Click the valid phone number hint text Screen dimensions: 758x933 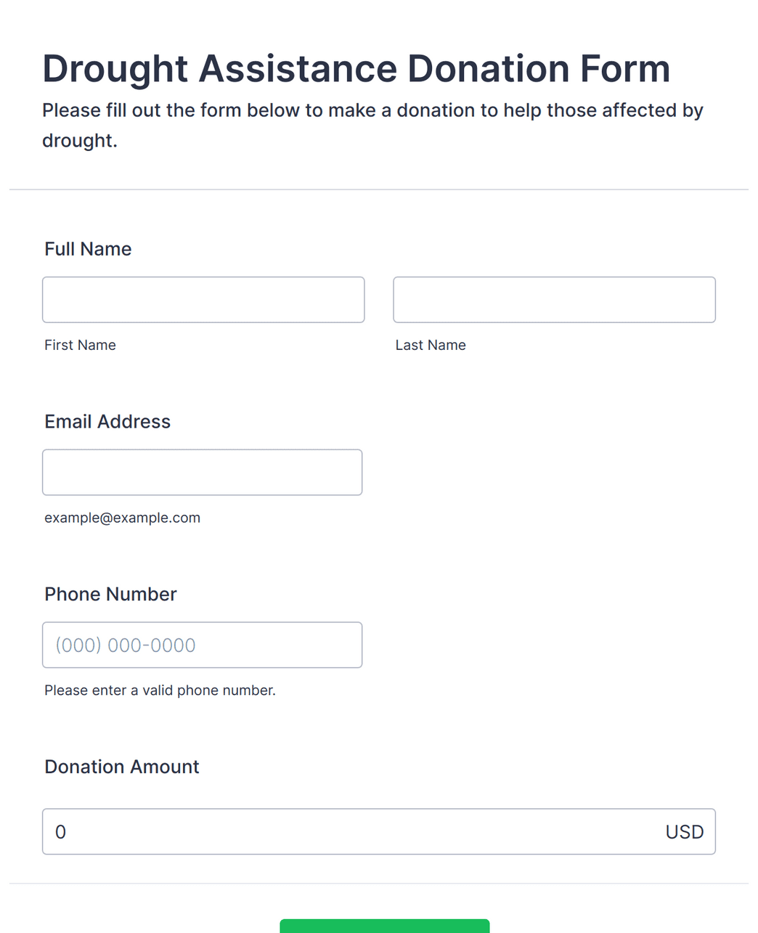pos(160,690)
